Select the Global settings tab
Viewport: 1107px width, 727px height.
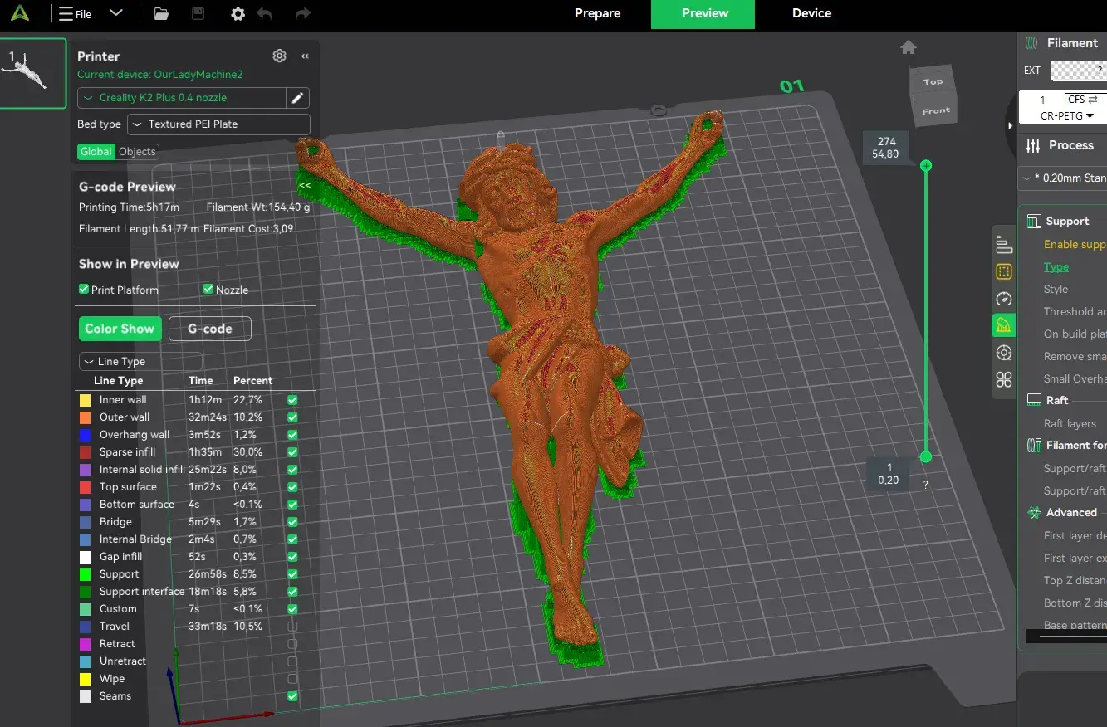[96, 152]
